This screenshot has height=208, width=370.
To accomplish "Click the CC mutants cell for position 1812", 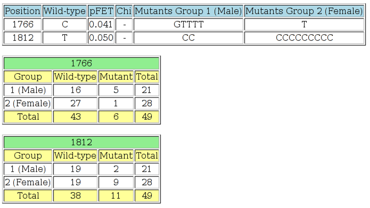I will pyautogui.click(x=188, y=38).
